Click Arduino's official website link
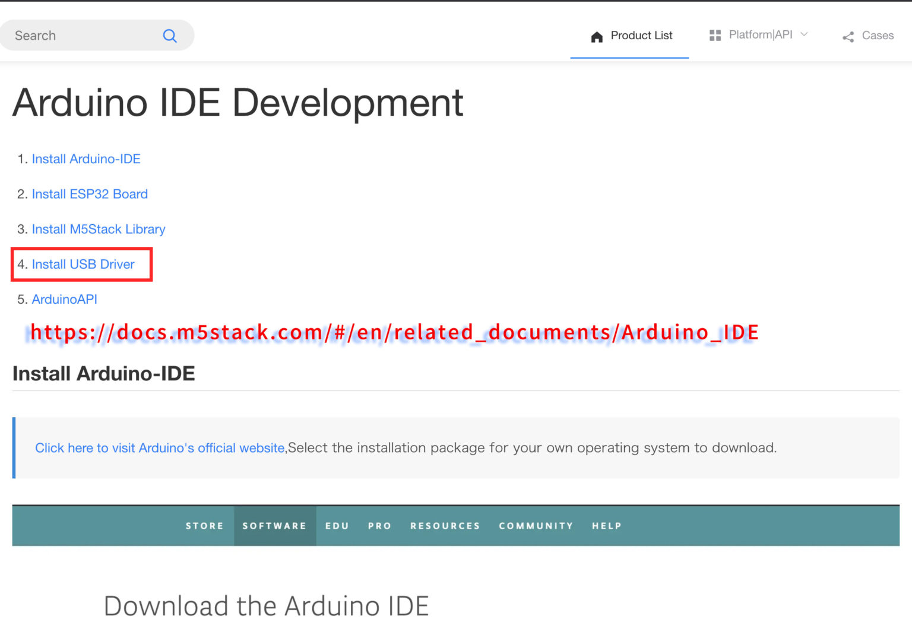 coord(160,448)
